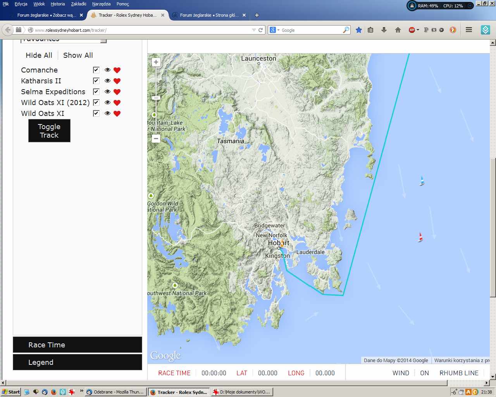This screenshot has width=496, height=397.
Task: Open the Warunki korzystania map link
Action: [461, 360]
